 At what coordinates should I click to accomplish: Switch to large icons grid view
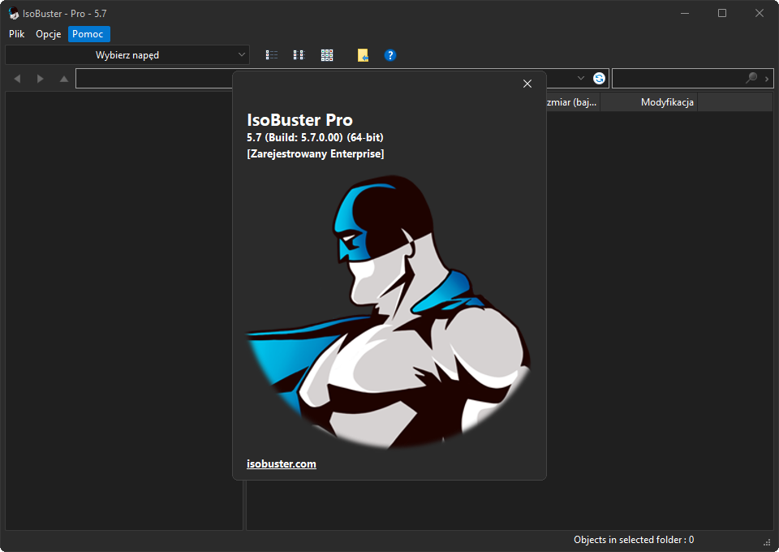(x=327, y=55)
